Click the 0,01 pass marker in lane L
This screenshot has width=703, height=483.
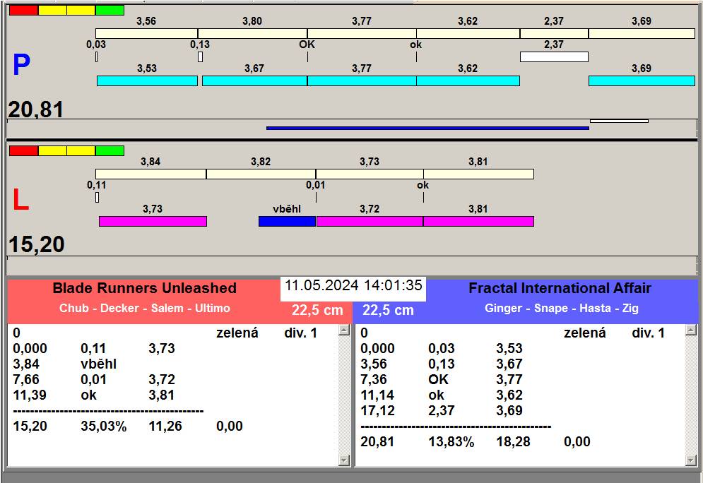click(x=316, y=185)
